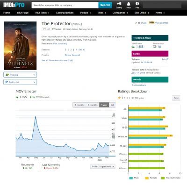Click the red down arrow Last 12 months
The image size is (187, 185).
tap(44, 168)
